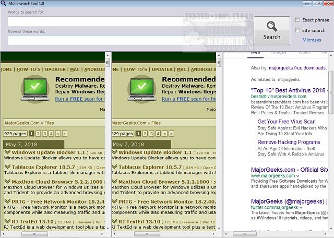Open dropdown arrow beside twitter.com/majorgeeks
Viewport: 334px width, 238px height.
301,208
